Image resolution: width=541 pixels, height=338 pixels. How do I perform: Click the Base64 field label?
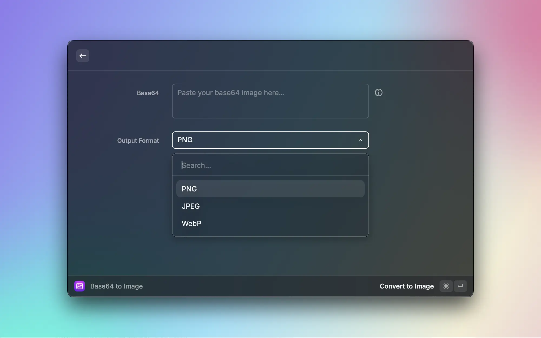coord(148,93)
